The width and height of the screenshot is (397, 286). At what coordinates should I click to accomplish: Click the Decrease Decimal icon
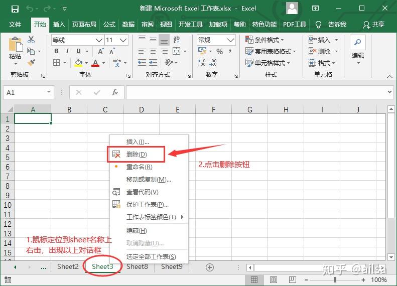(x=213, y=63)
